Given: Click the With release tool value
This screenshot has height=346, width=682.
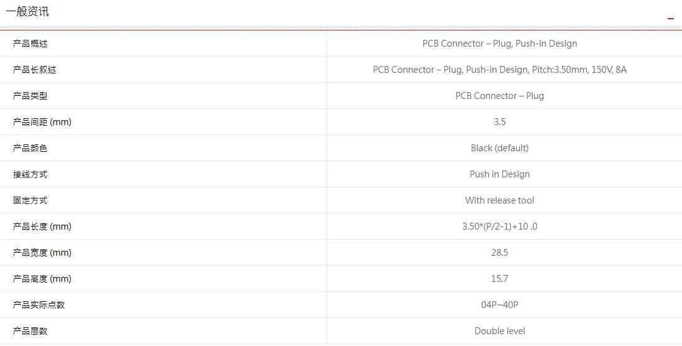Looking at the screenshot, I should [x=500, y=200].
